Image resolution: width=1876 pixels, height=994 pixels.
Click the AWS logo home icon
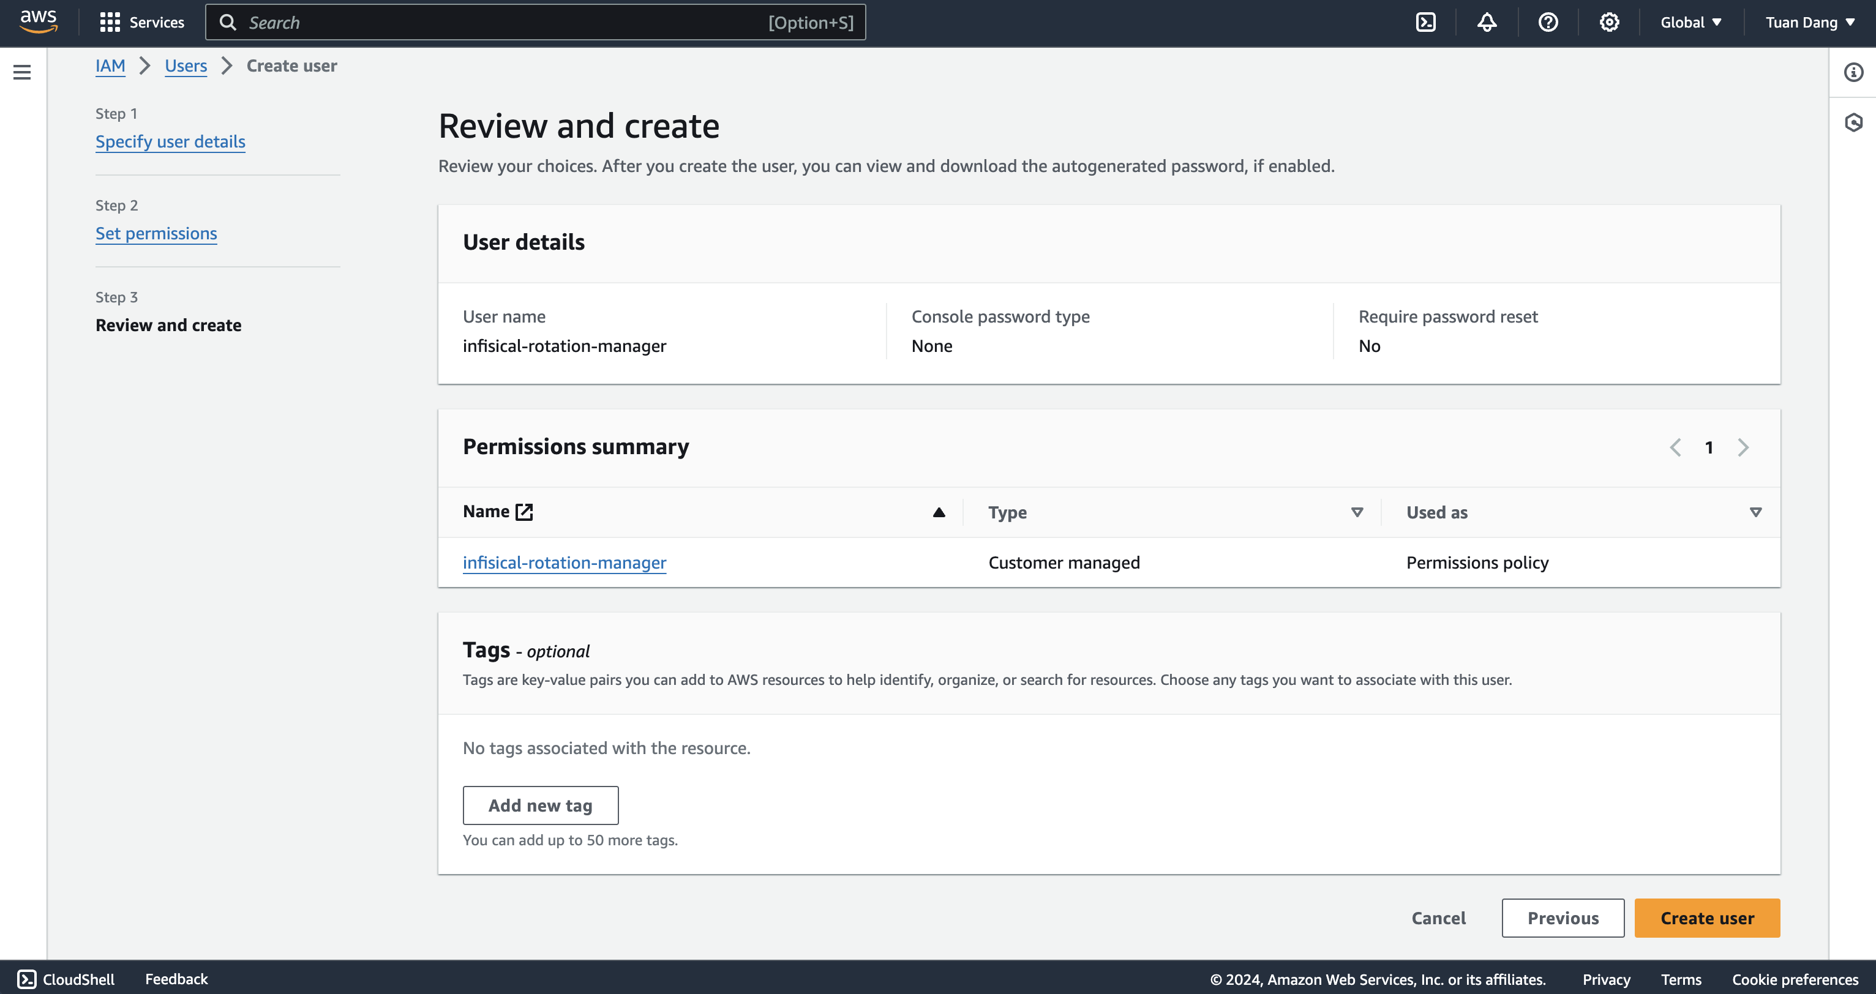(x=39, y=22)
